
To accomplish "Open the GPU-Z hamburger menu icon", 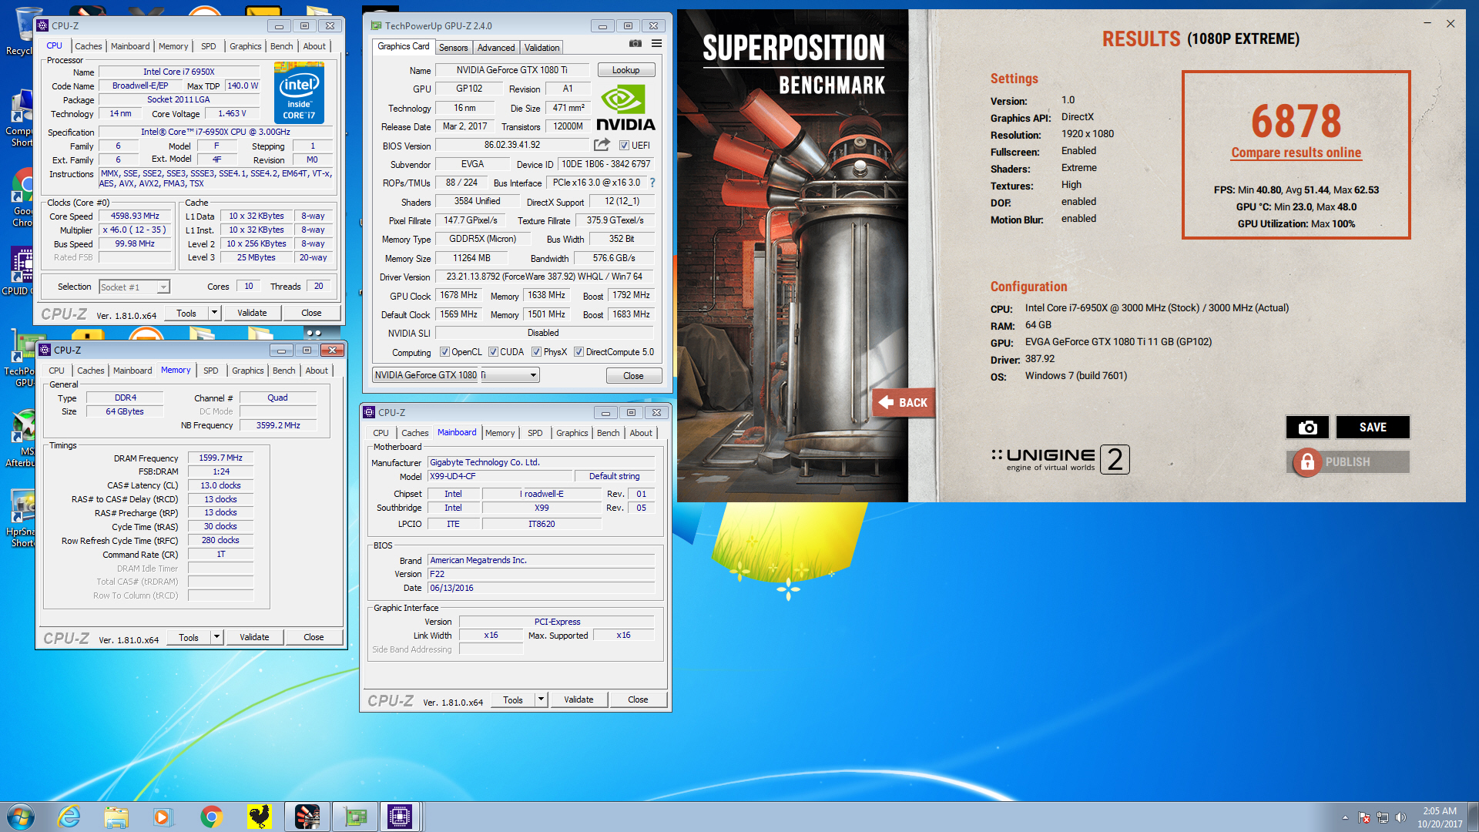I will 656,44.
